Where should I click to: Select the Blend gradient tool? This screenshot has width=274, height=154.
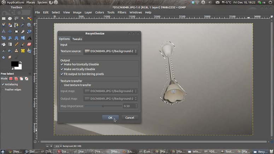[10, 45]
